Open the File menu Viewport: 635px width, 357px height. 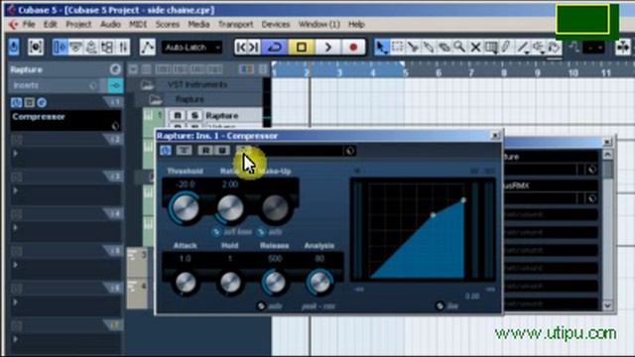[x=29, y=25]
